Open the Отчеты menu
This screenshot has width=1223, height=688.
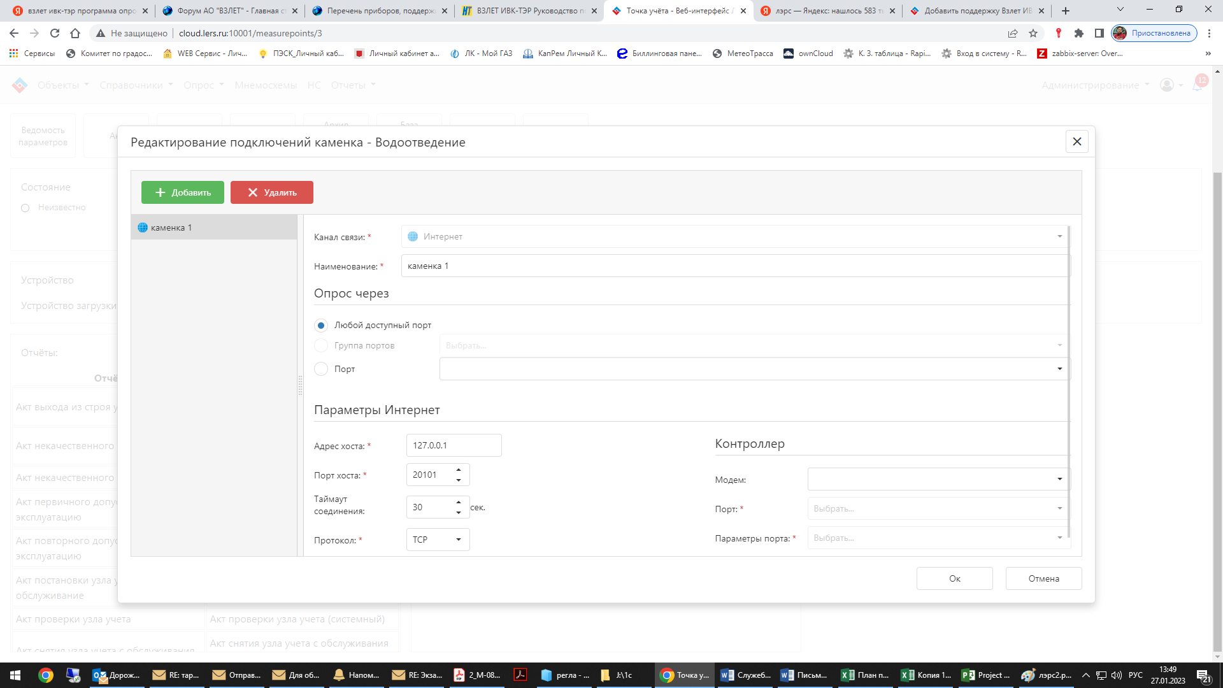point(353,85)
